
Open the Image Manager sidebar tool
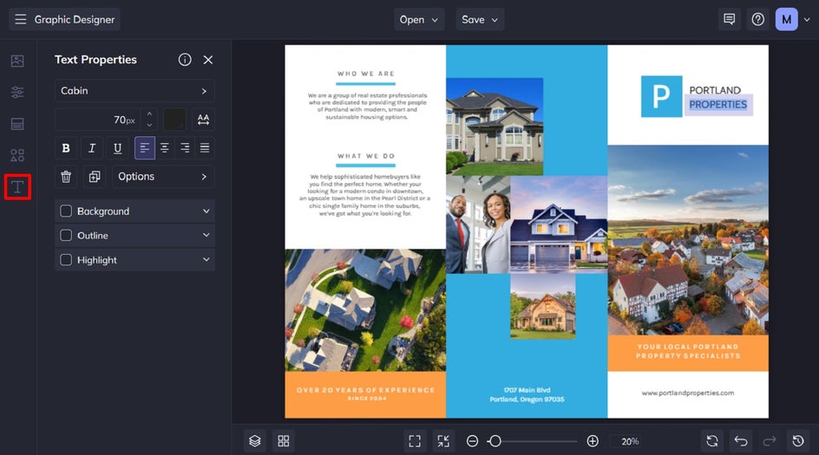point(17,61)
